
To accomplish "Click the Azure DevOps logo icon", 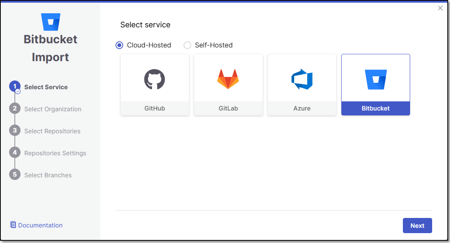I will [x=302, y=79].
